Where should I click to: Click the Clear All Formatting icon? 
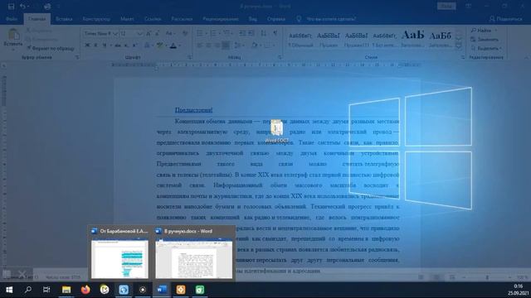[x=185, y=33]
